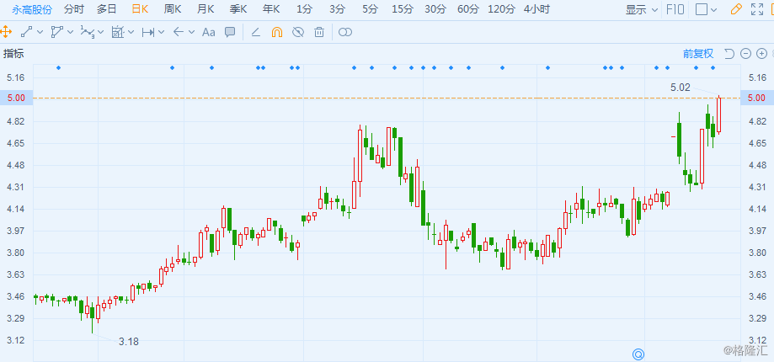Expand line segment tool options arrow
The height and width of the screenshot is (362, 774).
[x=40, y=33]
